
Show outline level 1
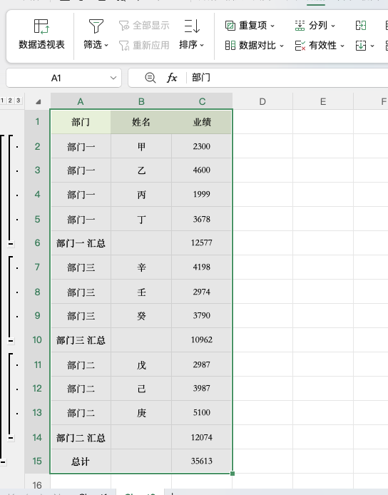(x=3, y=101)
